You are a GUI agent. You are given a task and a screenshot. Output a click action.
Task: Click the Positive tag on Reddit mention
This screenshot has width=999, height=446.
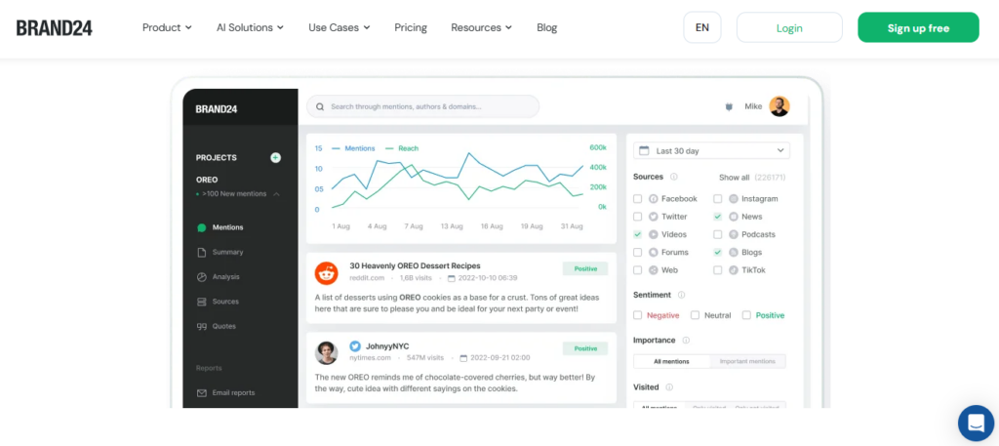click(x=585, y=269)
